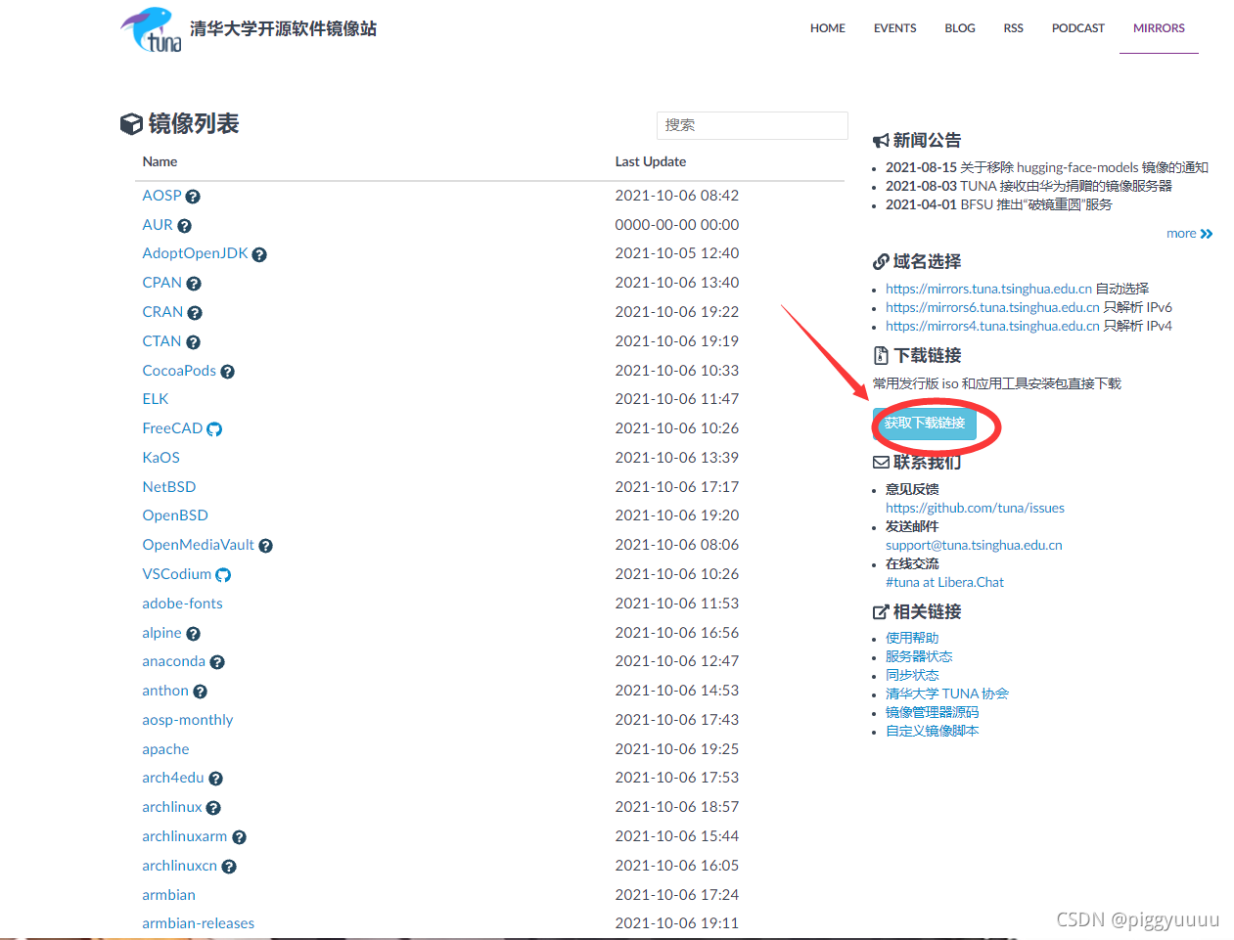Open the OpenBSD mirror link
The image size is (1234, 940).
(x=175, y=515)
